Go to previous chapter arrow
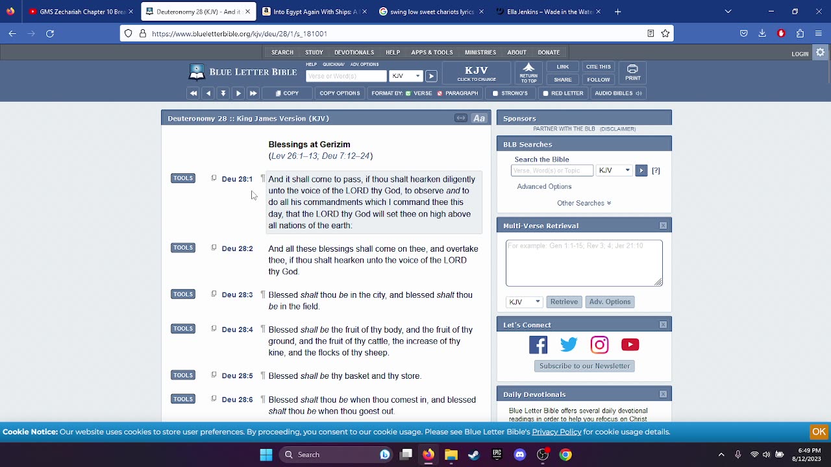The image size is (831, 467). tap(208, 93)
